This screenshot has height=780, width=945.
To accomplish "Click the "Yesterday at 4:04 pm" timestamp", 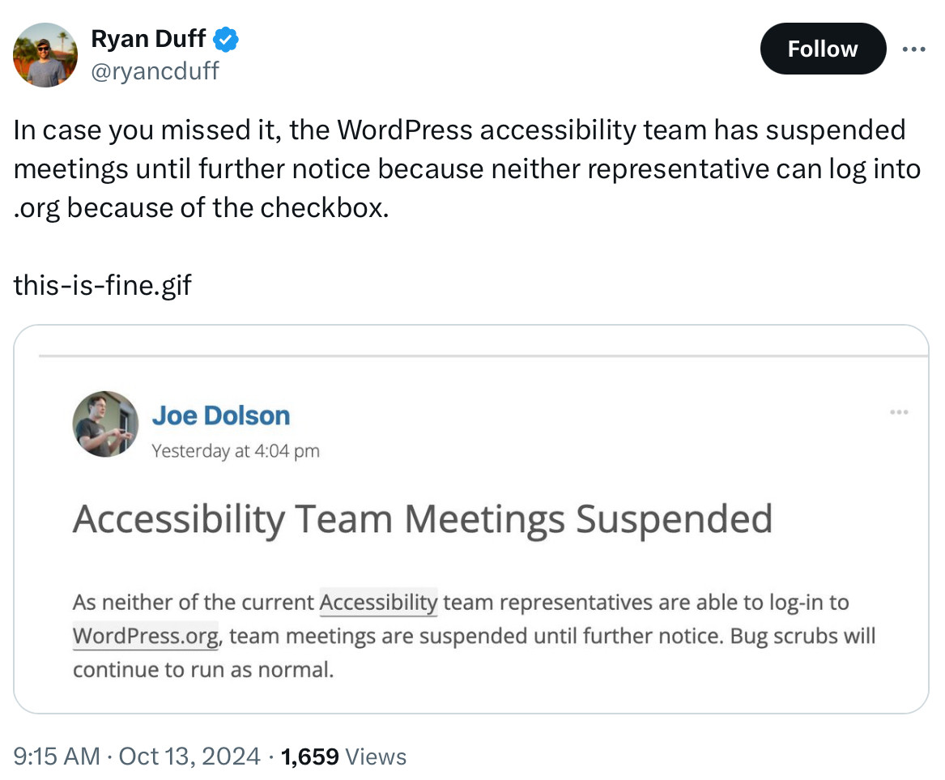I will (x=236, y=451).
